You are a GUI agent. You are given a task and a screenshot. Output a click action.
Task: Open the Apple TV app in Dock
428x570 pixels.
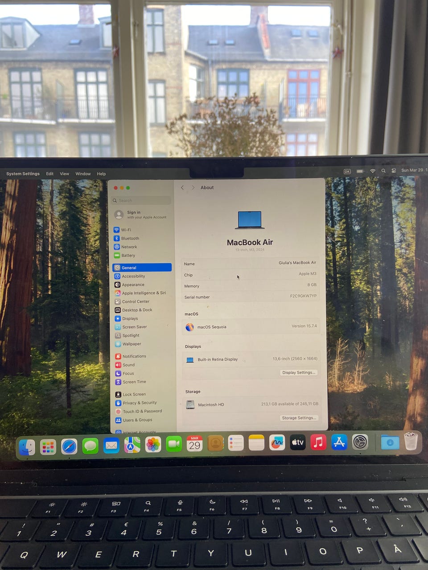[x=298, y=442]
